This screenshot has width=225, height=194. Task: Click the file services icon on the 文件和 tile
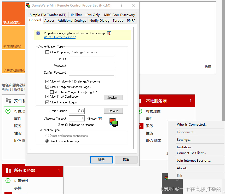(8, 101)
